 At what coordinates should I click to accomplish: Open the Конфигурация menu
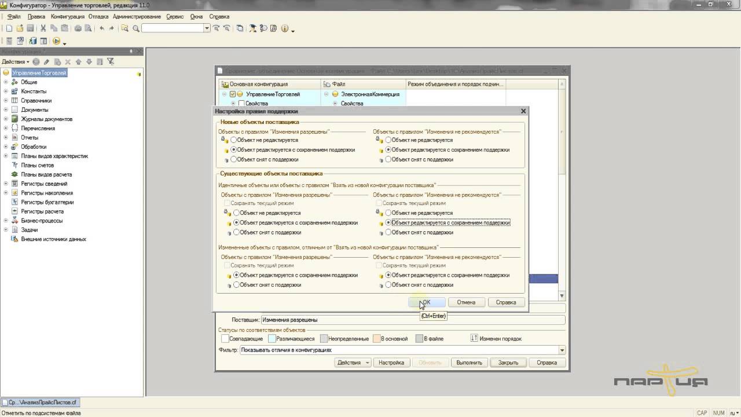[68, 17]
